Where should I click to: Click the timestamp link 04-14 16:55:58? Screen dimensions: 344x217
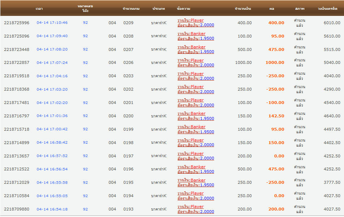click(x=52, y=183)
